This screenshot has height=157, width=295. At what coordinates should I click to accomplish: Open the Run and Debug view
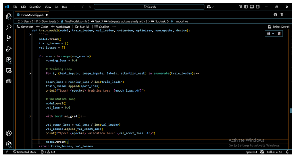click(8, 49)
